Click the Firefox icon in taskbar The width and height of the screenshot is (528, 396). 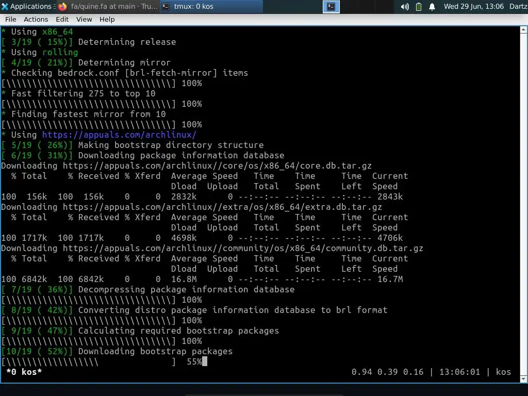tap(62, 6)
